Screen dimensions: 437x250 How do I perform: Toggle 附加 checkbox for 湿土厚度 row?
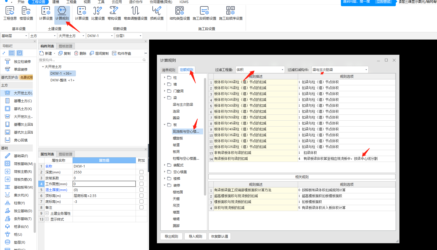click(141, 190)
